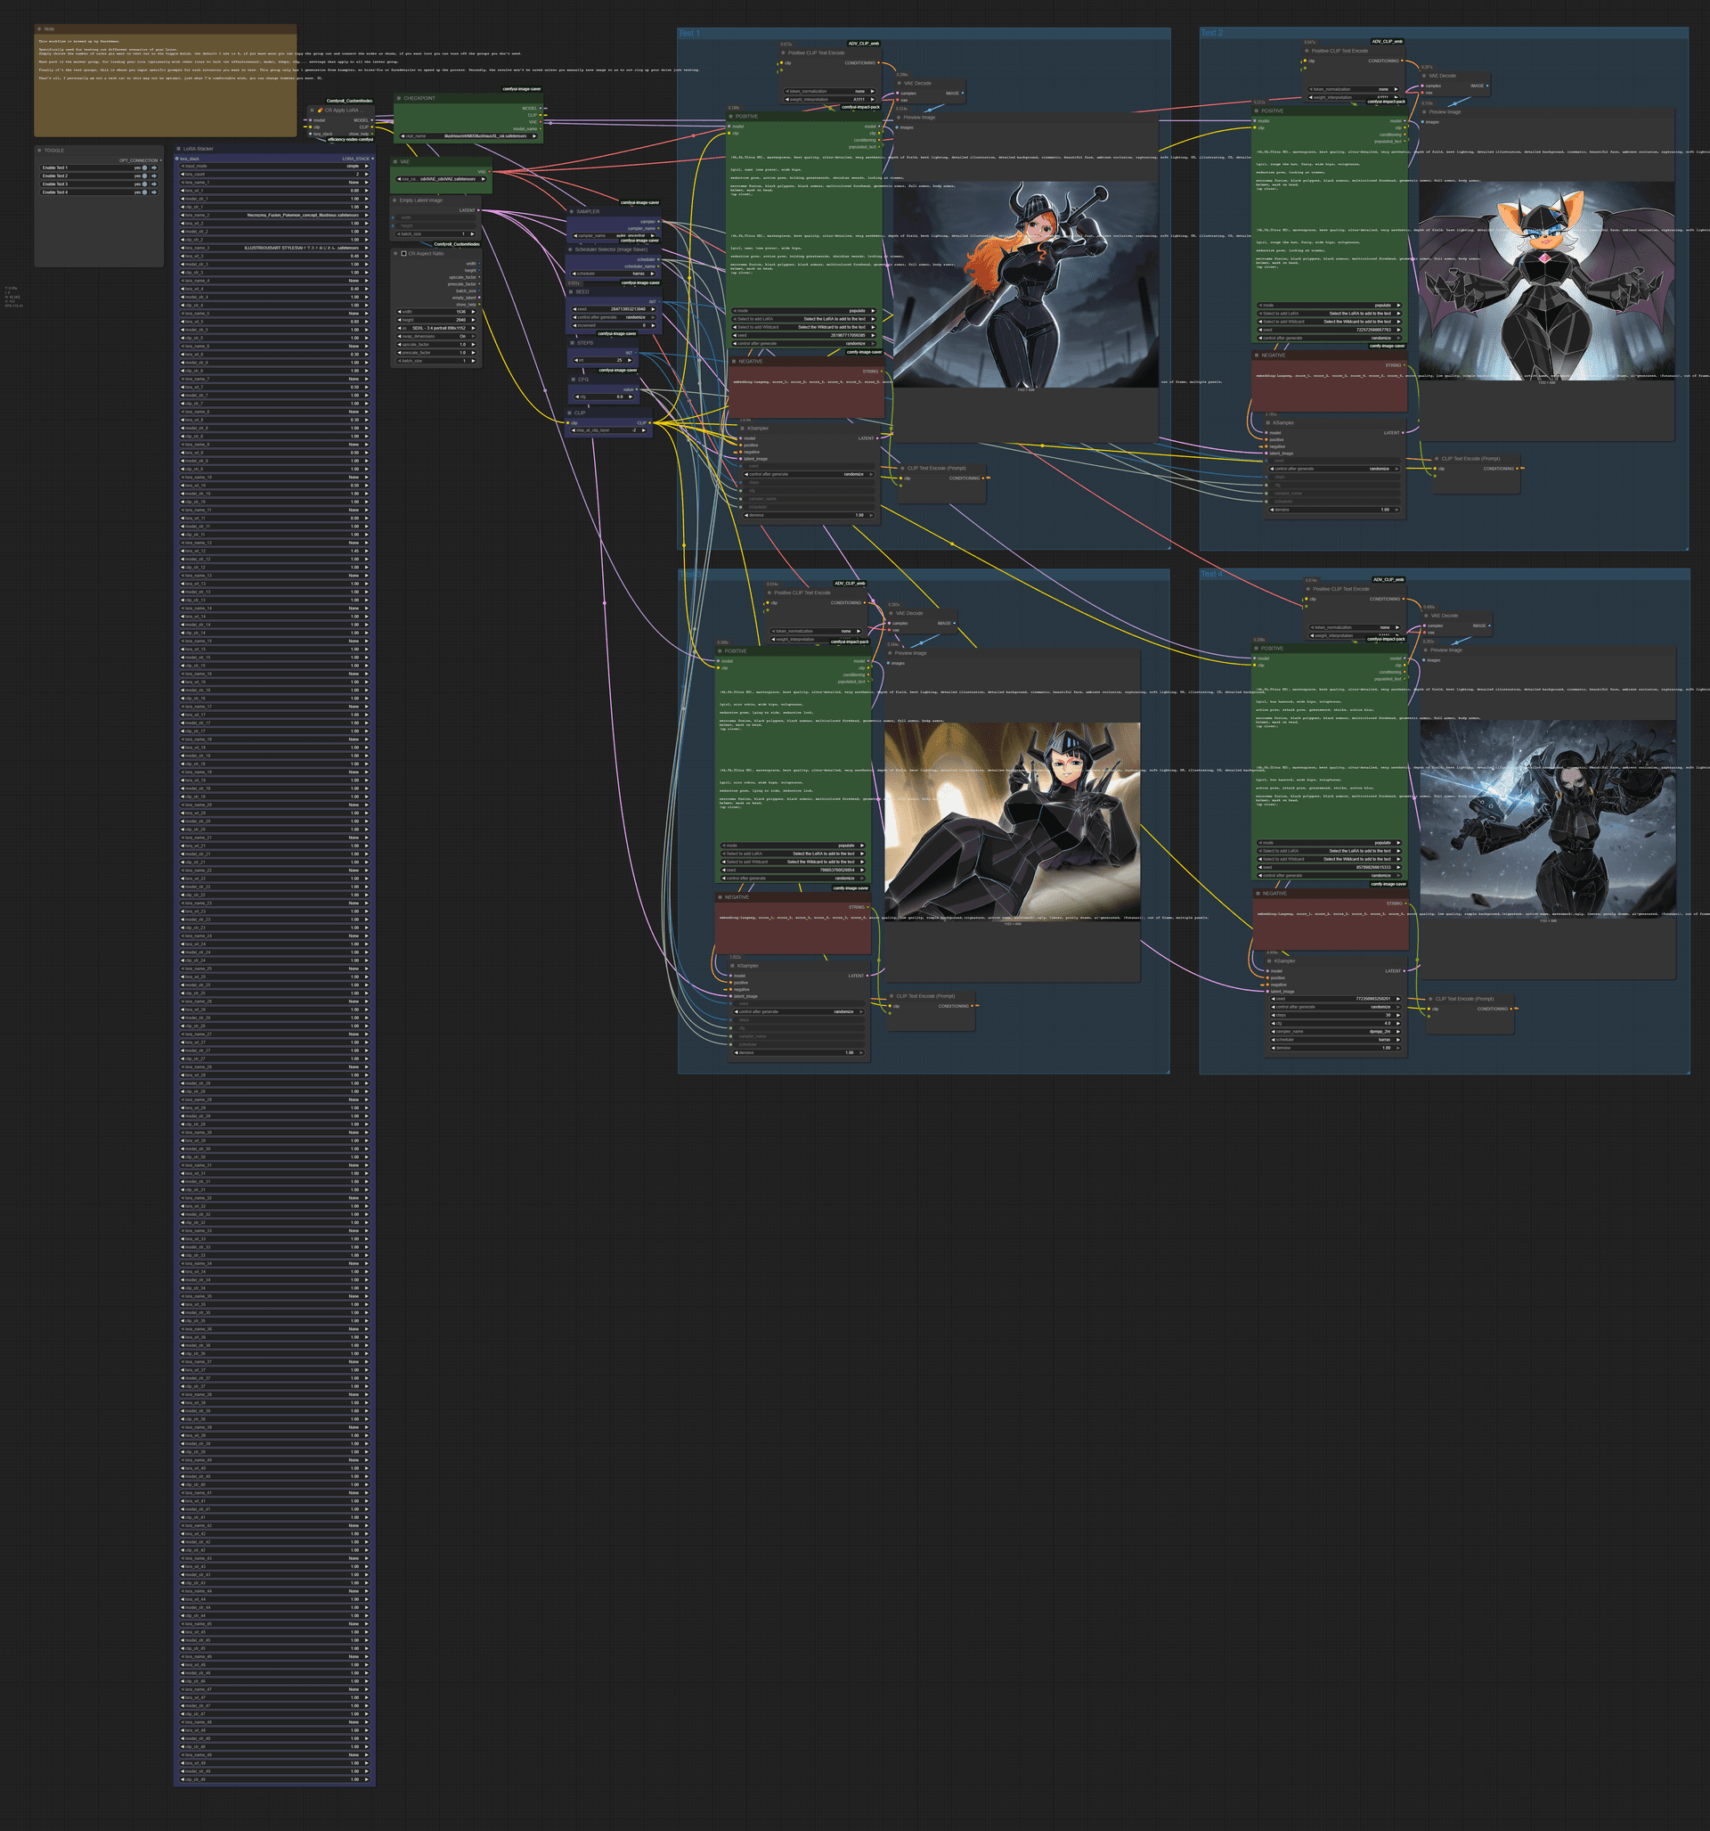Collapse the VAE loader node
The height and width of the screenshot is (1831, 1710).
tap(395, 162)
